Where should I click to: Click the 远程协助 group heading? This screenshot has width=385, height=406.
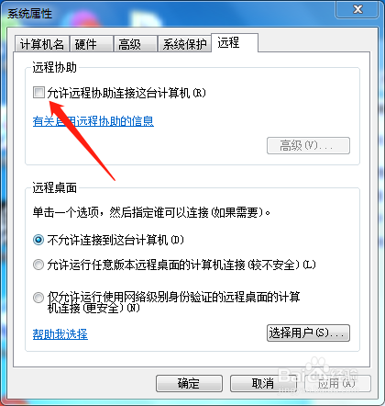(x=54, y=67)
